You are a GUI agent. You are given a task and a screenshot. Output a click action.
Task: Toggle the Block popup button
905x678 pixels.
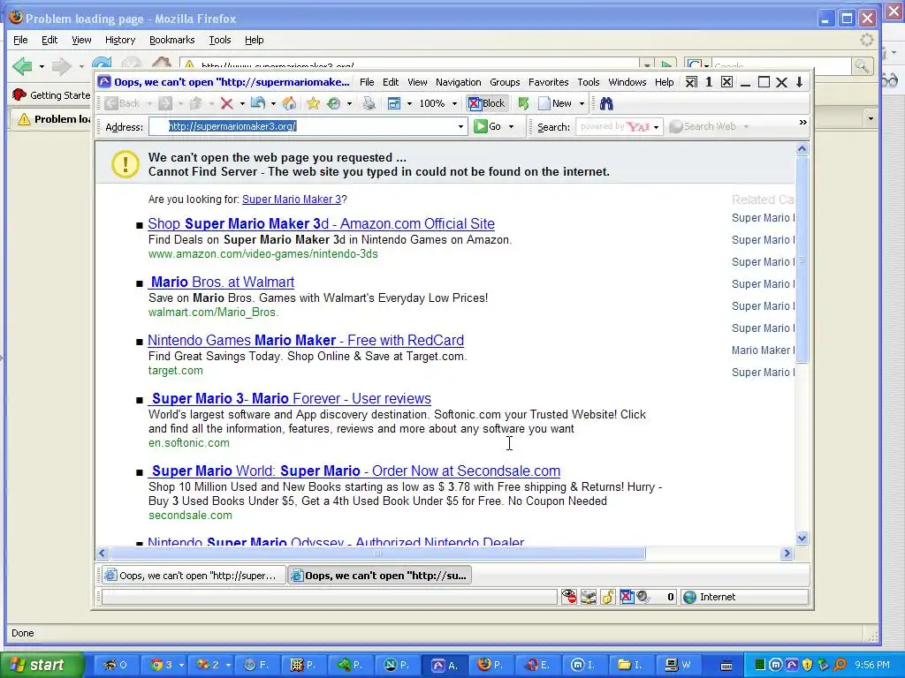click(487, 103)
